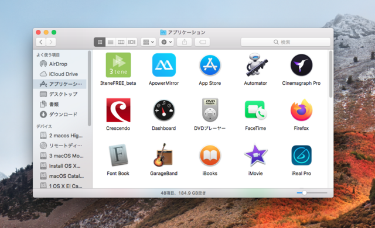
Task: Select the 1 OS X El Ca... volume
Action: [60, 186]
